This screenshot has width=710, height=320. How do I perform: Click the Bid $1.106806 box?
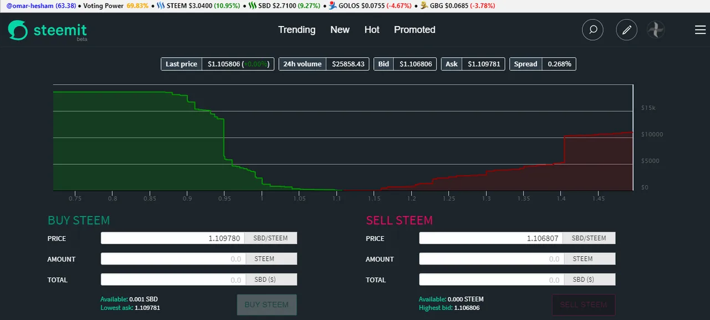(x=405, y=64)
